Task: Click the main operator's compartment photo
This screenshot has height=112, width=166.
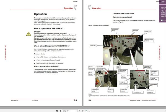Action: pyautogui.click(x=123, y=50)
